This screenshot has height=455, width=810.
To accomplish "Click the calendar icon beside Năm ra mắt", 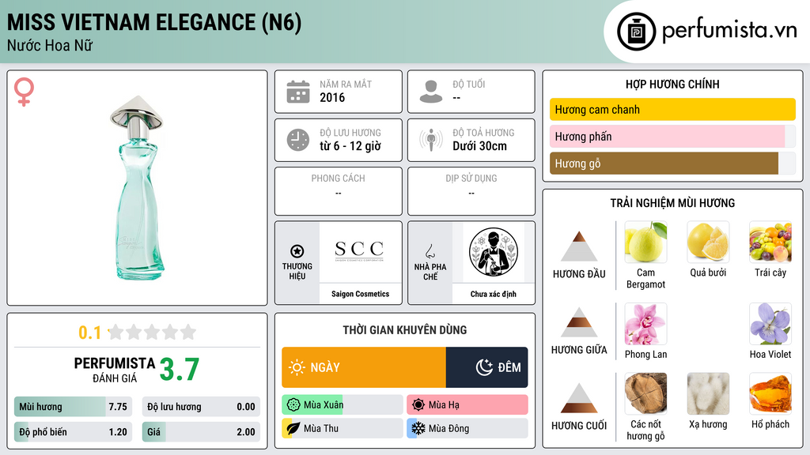I will coord(298,92).
